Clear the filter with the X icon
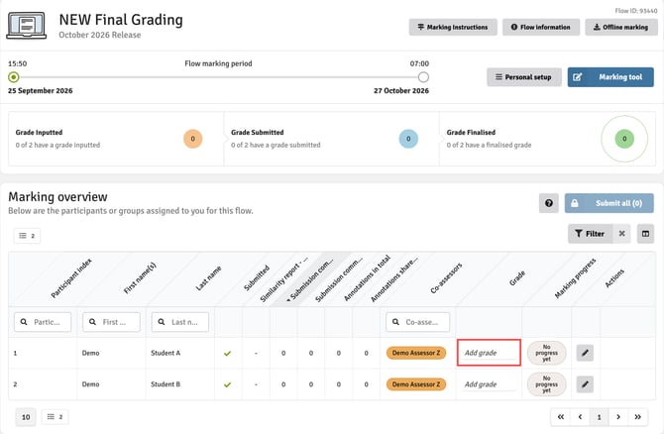The width and height of the screenshot is (664, 434). (x=621, y=234)
